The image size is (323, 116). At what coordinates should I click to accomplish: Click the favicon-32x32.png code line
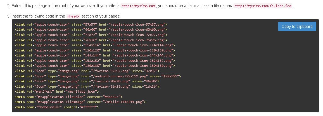87,71
